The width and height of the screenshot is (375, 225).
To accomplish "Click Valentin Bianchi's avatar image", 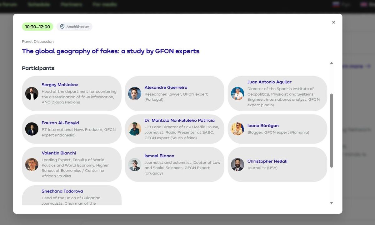I will coord(32,164).
